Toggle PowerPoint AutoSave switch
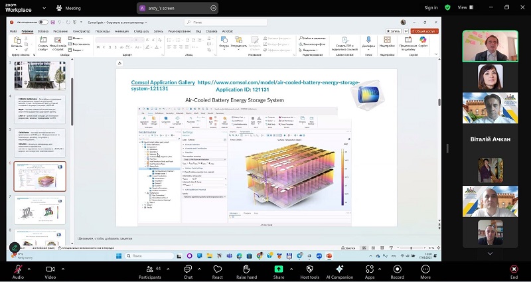The height and width of the screenshot is (282, 531). click(x=43, y=23)
